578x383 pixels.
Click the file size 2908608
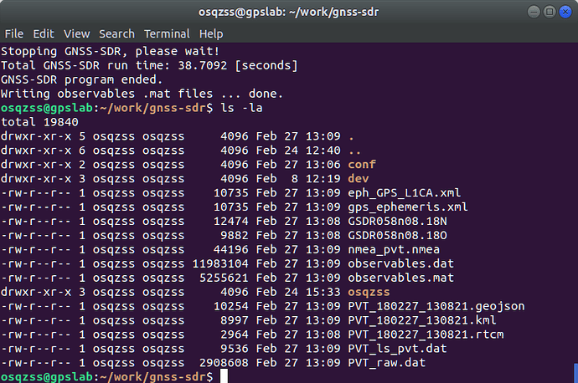(x=224, y=363)
